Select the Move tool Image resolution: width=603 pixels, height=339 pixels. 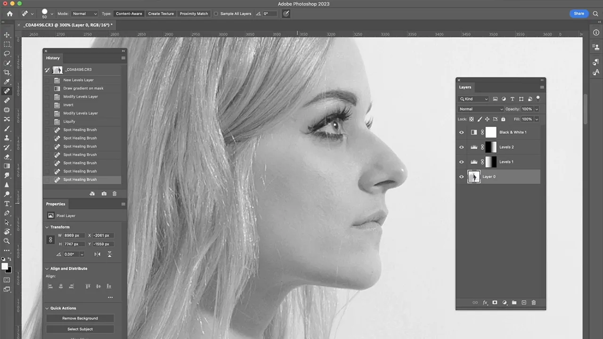(7, 35)
